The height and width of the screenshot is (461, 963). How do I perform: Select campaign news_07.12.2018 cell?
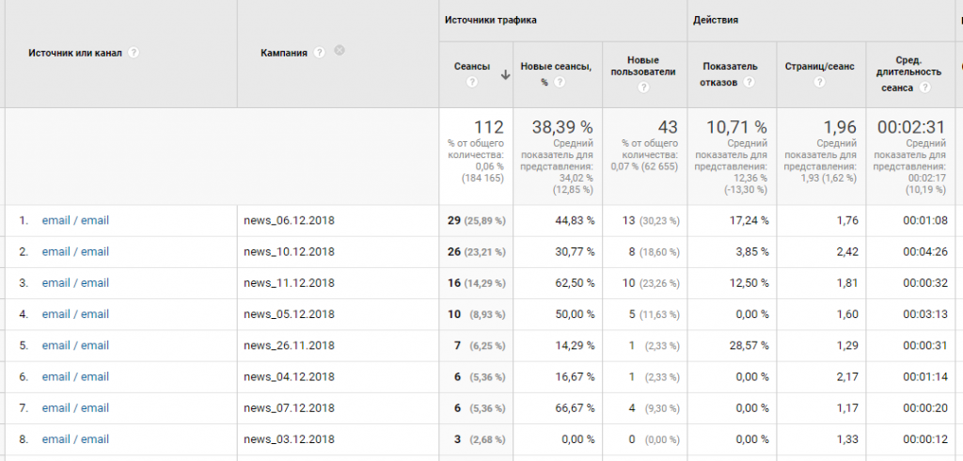click(289, 408)
